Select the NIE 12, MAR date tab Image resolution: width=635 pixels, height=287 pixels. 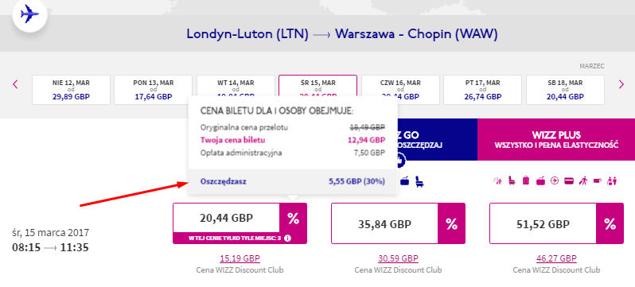pos(71,90)
